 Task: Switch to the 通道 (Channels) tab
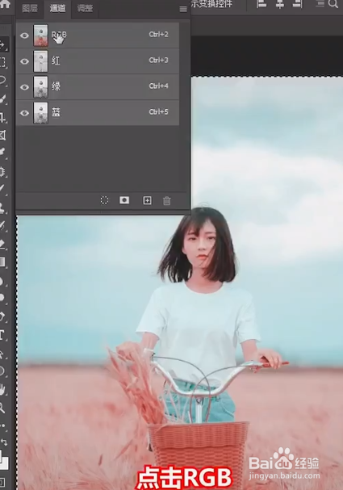click(x=57, y=8)
